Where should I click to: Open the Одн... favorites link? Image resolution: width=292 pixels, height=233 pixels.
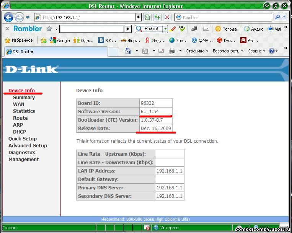(x=83, y=41)
